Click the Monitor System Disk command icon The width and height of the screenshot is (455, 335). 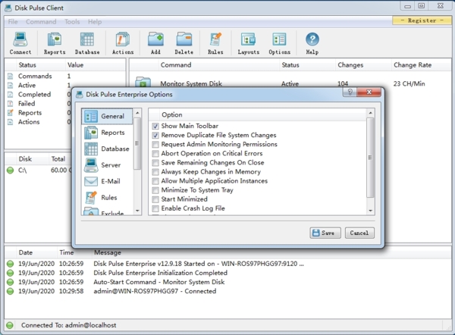[x=143, y=82]
